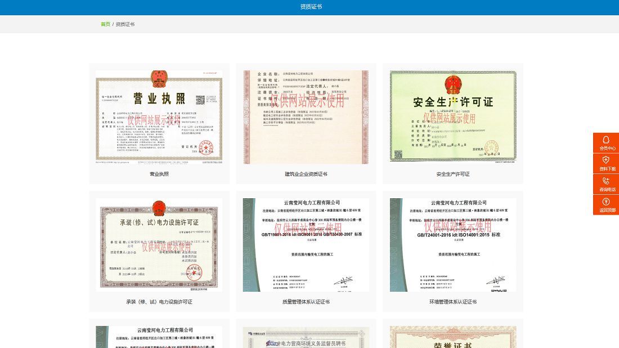Click the 建筑业企业资质证书 caption text
Viewport: 619px width, 348px height.
(x=306, y=174)
